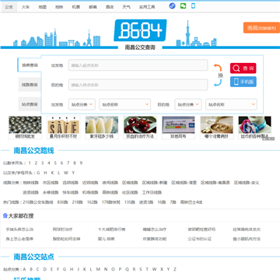Focus the 出发地 origin input field
The height and width of the screenshot is (280, 280).
(x=138, y=65)
